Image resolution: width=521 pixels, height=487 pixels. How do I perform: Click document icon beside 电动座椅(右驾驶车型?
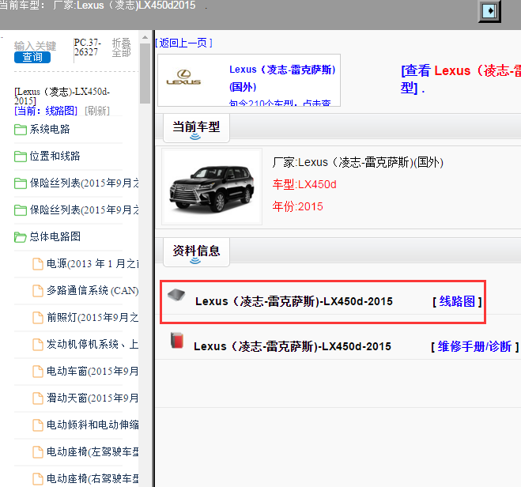coord(38,479)
